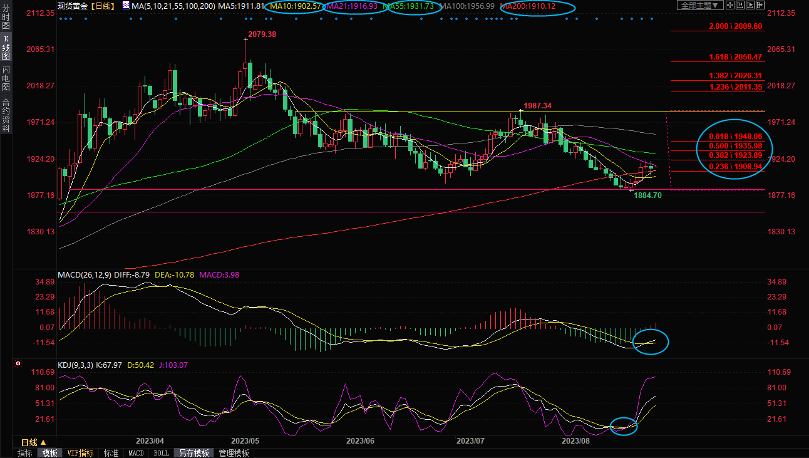The height and width of the screenshot is (458, 809).
Task: Select the 模板 bottom tab
Action: pos(49,453)
